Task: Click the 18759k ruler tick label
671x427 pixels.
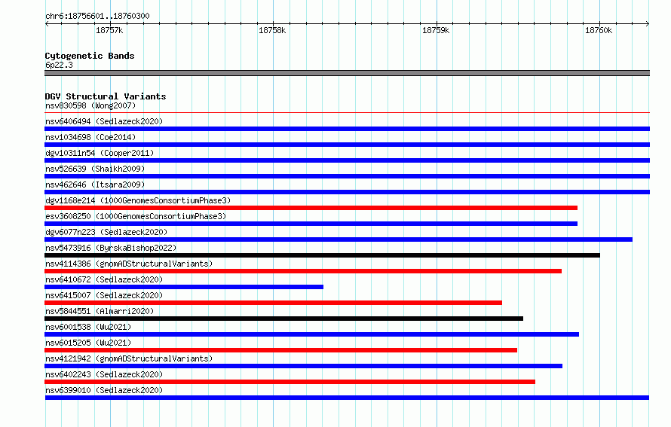Action: click(x=436, y=30)
